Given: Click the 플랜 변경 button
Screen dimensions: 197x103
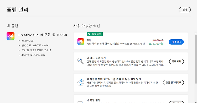Looking at the screenshot, I should click(177, 61).
